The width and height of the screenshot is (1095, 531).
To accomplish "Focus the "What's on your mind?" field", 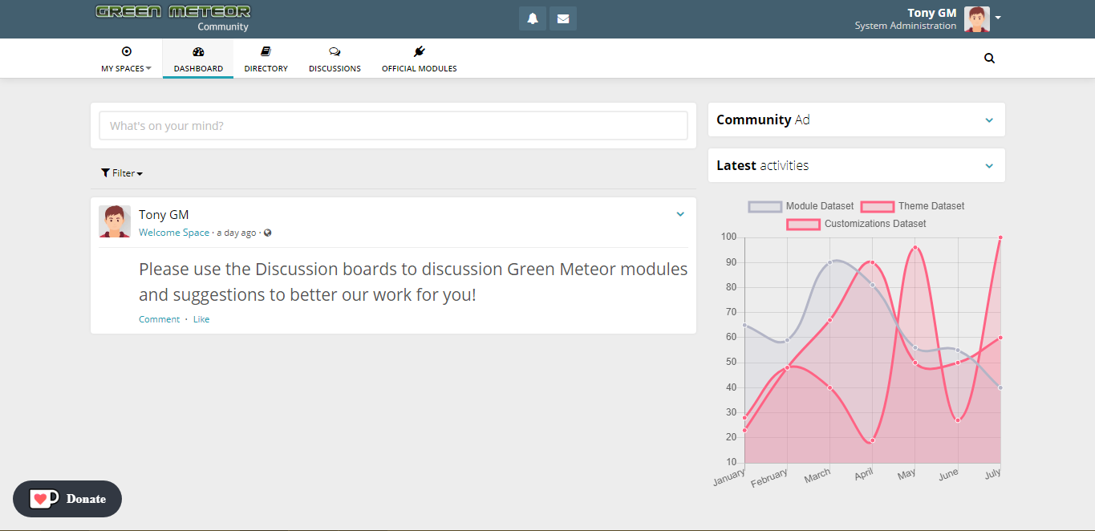I will (x=393, y=126).
